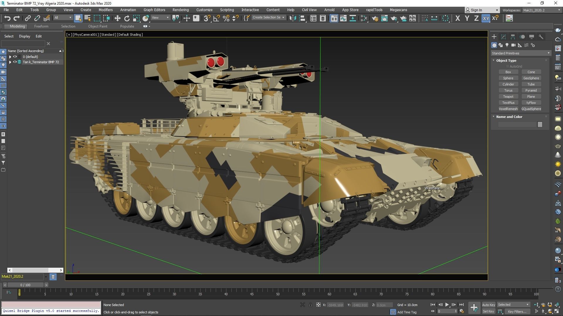Click the Undo arrow icon
The width and height of the screenshot is (563, 316).
tap(7, 18)
